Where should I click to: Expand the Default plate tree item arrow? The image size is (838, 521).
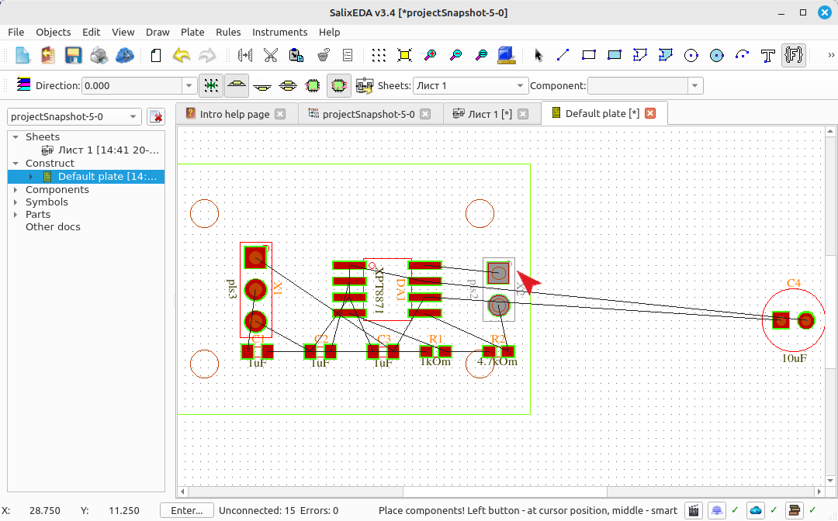coord(31,177)
